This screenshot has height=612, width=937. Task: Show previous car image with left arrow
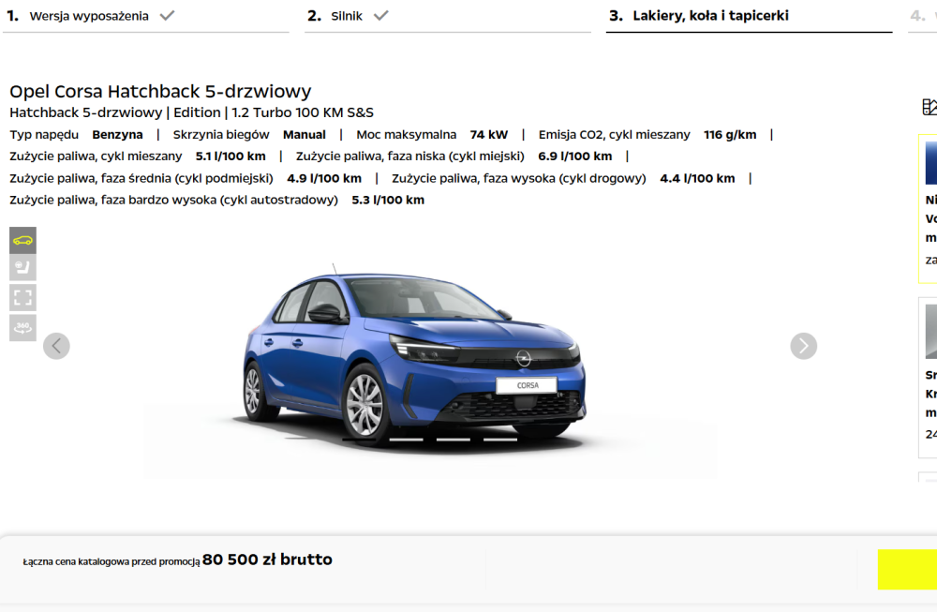click(56, 346)
